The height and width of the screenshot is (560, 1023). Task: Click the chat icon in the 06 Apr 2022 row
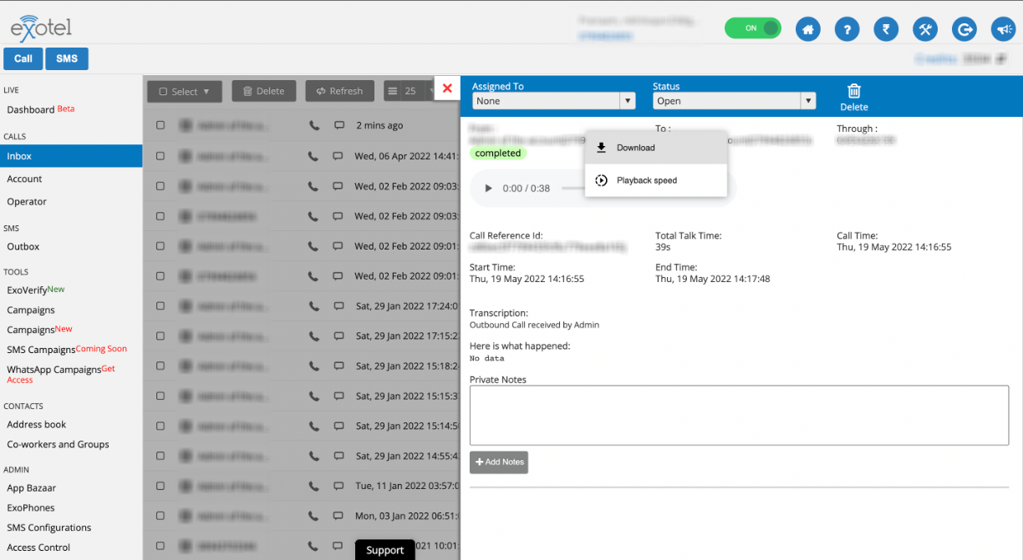[339, 155]
